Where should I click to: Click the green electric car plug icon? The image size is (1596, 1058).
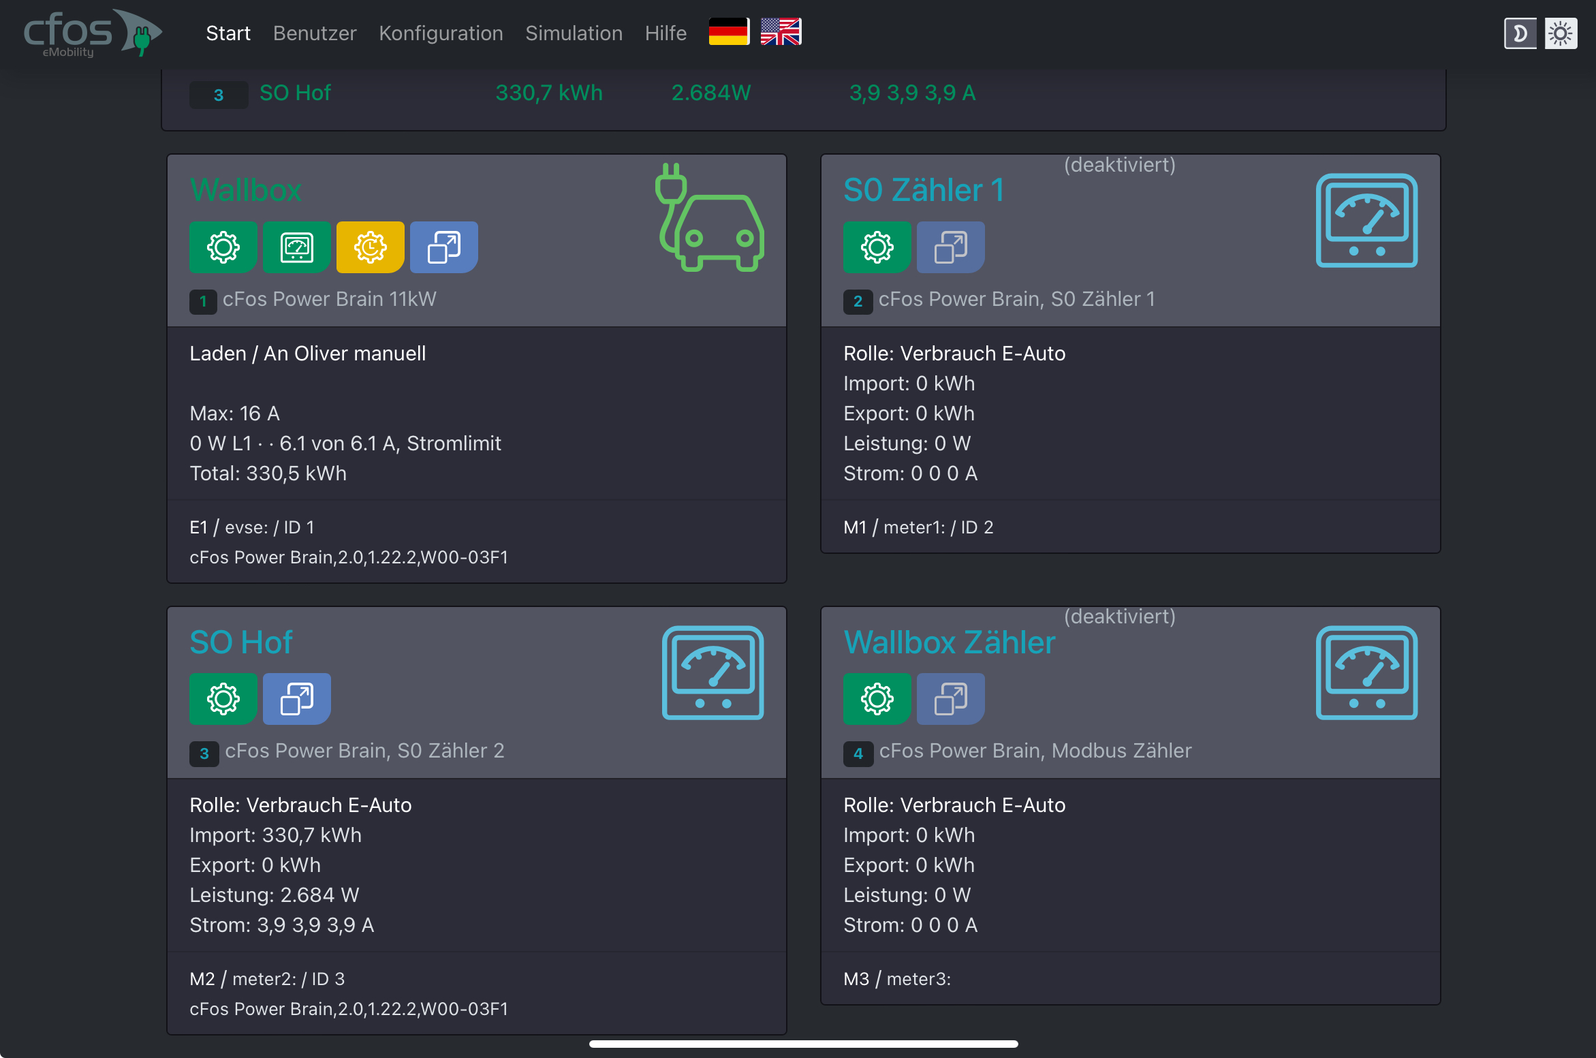[710, 217]
